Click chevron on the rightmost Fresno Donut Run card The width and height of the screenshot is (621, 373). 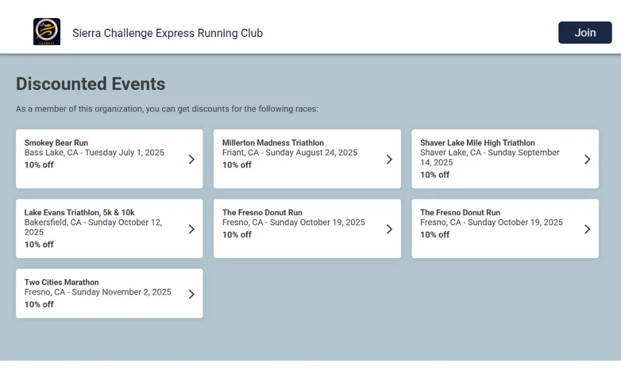click(x=587, y=229)
